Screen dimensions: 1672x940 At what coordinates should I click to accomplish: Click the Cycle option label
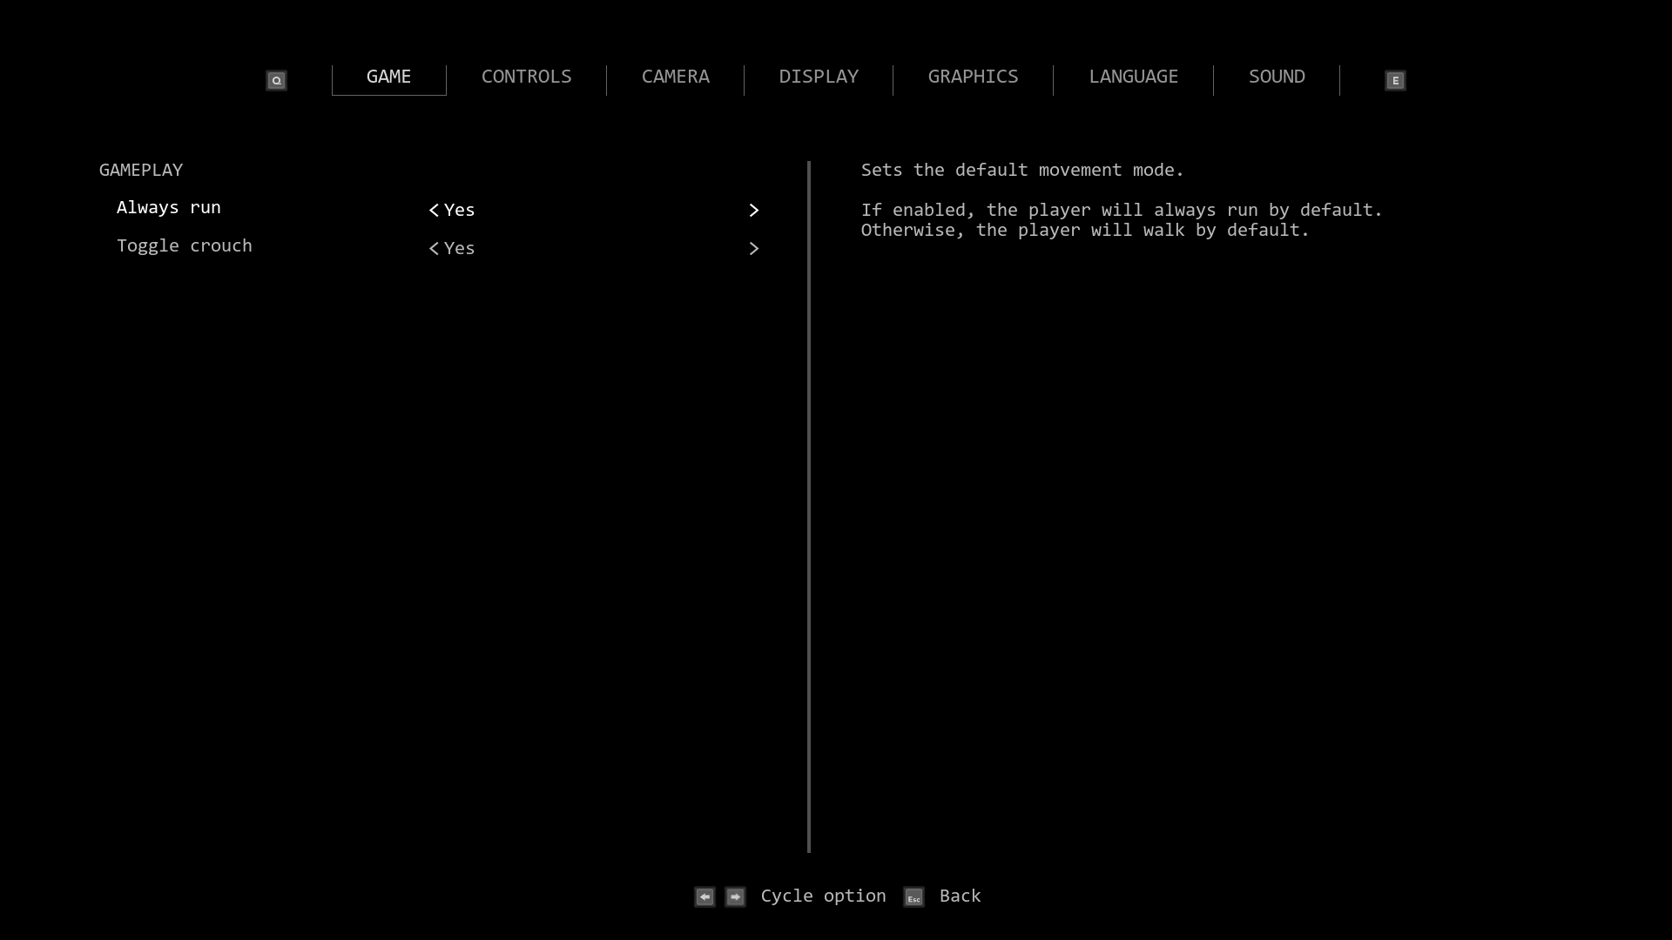[x=823, y=896]
